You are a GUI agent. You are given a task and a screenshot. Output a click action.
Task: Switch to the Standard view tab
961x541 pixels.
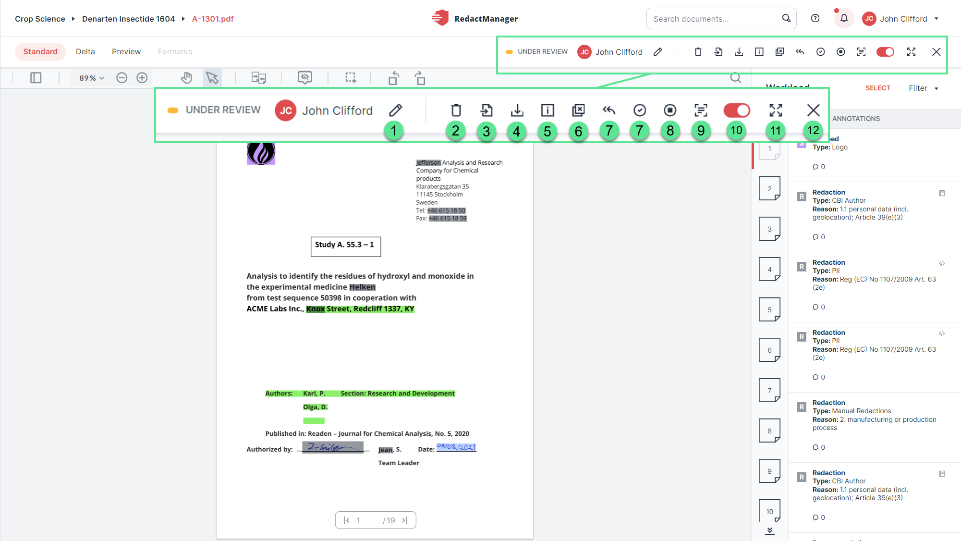coord(40,51)
